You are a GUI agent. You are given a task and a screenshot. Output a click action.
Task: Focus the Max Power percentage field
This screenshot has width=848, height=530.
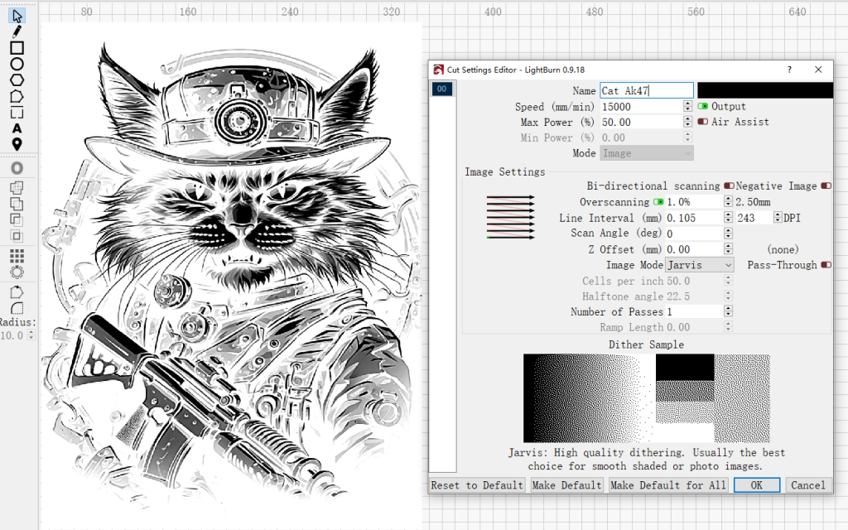tap(642, 123)
